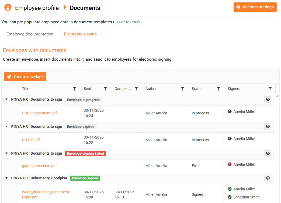Select the Electronic signing tab
The width and height of the screenshot is (281, 203).
(80, 34)
